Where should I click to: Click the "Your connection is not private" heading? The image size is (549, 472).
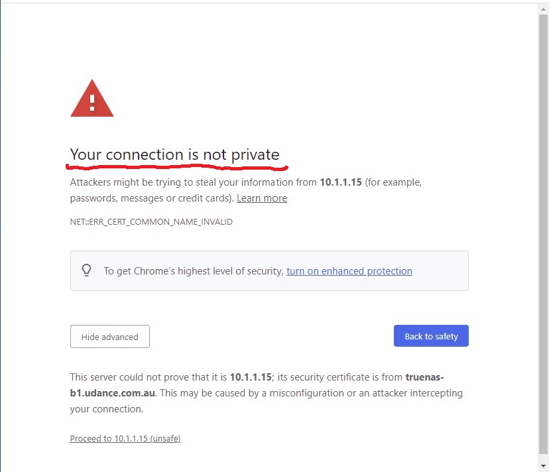[175, 154]
